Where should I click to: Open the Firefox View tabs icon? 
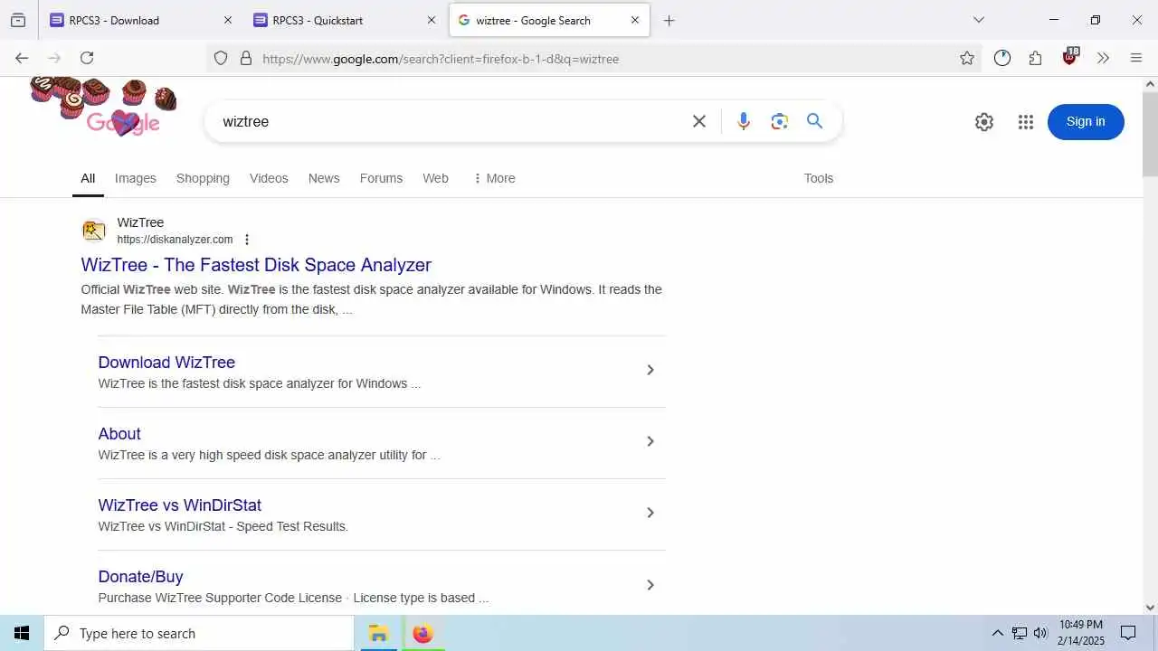[18, 20]
